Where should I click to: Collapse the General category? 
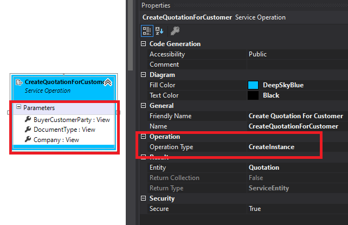coord(143,105)
